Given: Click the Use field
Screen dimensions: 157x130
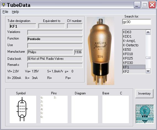Looking at the screenshot, I should click(55, 46).
